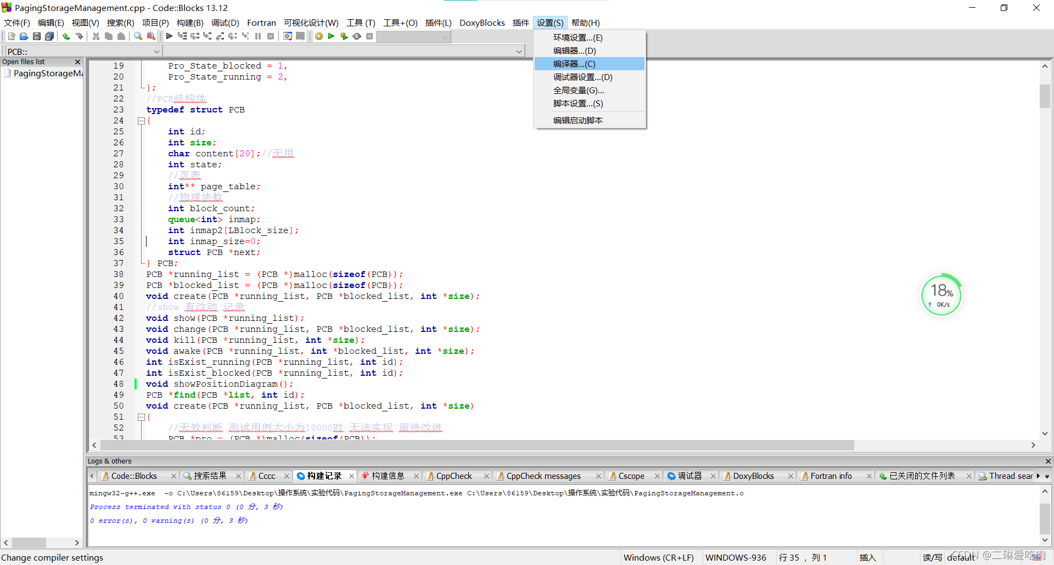Click the 18% network speed circle overlay

941,295
